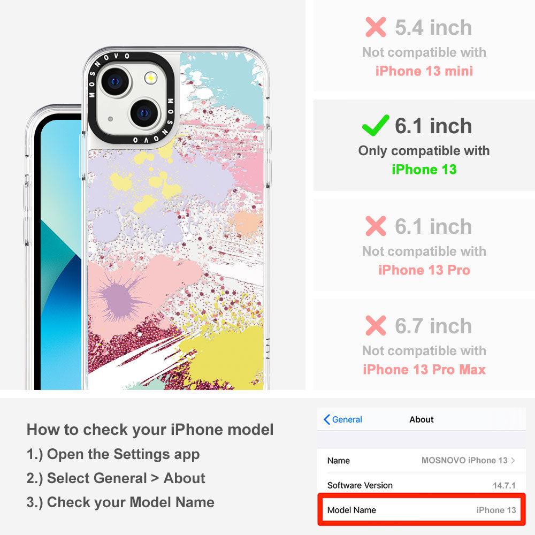Click the About title in settings header
This screenshot has height=535, width=535.
(x=422, y=419)
